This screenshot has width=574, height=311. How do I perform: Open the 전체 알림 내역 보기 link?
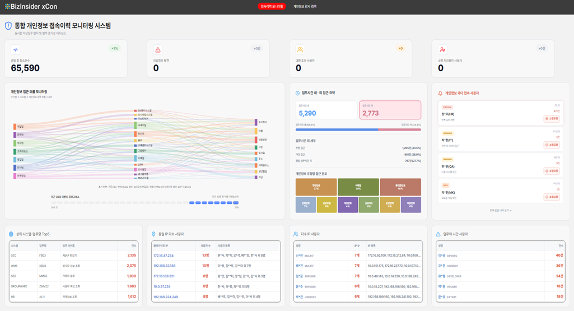click(501, 211)
